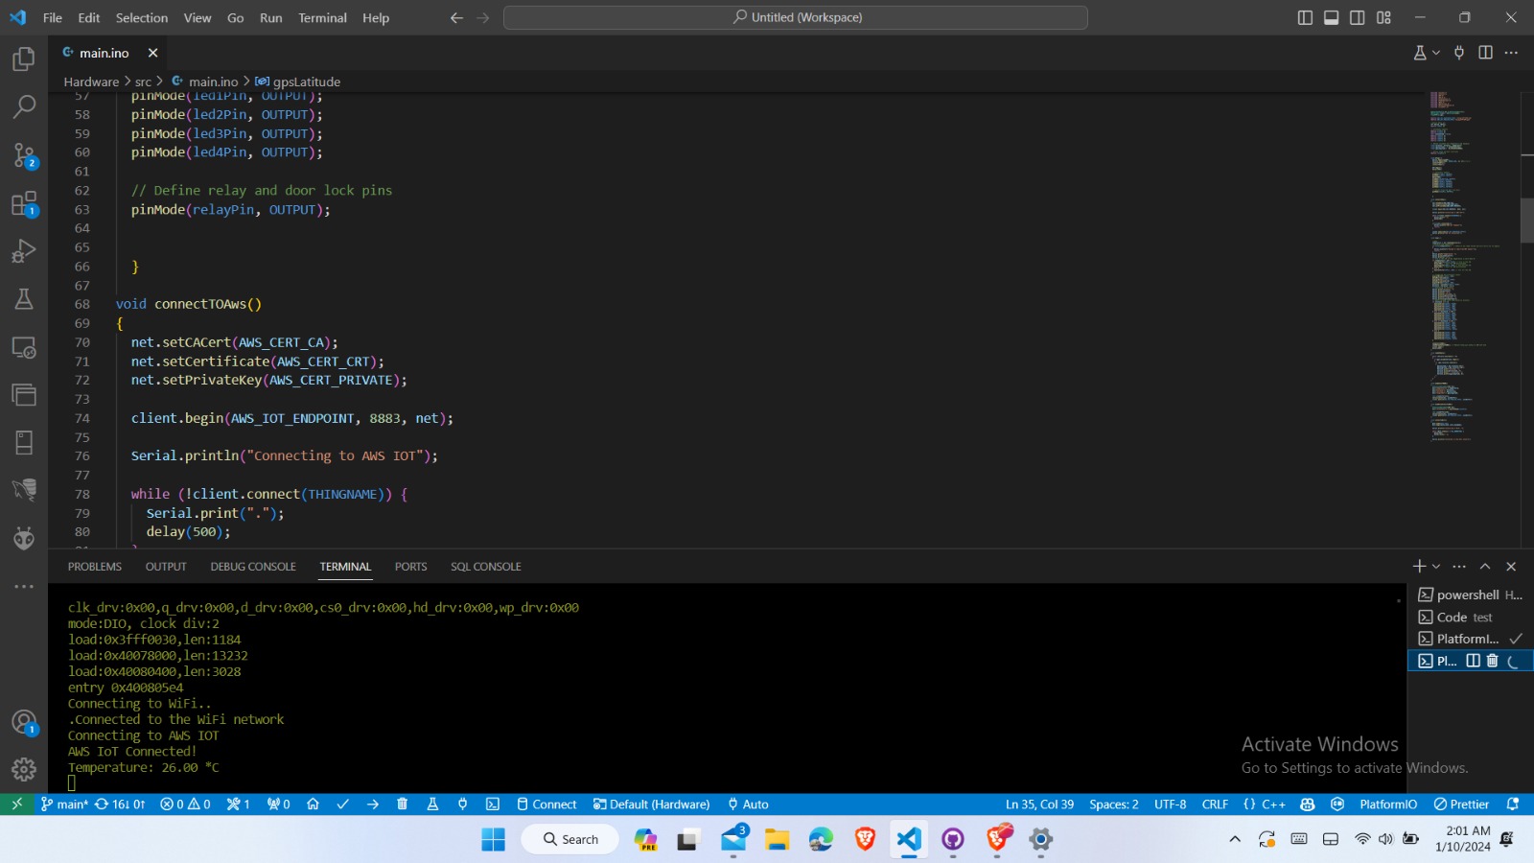Click the Untitled (Workspace) command center field
The height and width of the screenshot is (863, 1534).
(x=796, y=17)
